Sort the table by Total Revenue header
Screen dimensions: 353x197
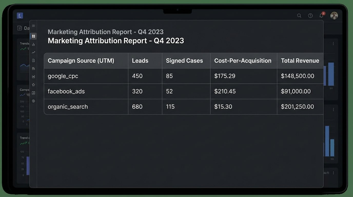coord(300,61)
